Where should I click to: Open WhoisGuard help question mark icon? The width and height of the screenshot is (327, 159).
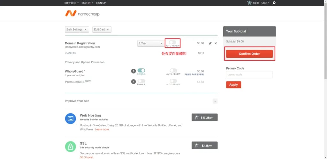[133, 71]
